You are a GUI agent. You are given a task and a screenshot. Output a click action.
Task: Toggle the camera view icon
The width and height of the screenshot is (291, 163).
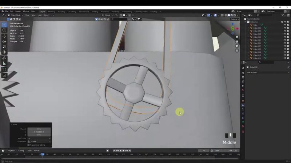tap(237, 46)
